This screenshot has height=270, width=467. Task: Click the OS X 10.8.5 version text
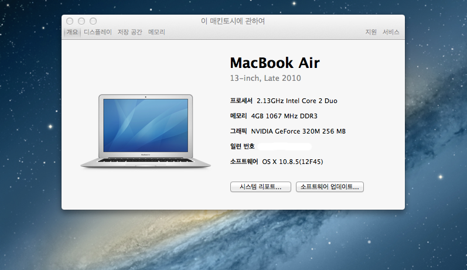click(293, 161)
